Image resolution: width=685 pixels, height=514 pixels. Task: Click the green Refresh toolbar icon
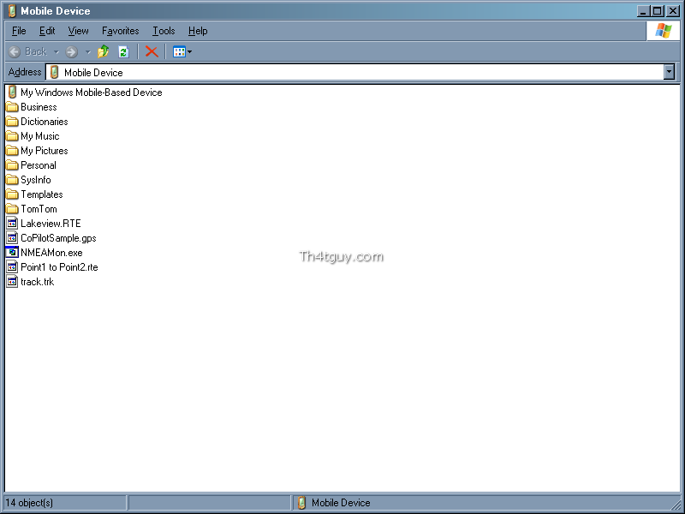tap(123, 51)
